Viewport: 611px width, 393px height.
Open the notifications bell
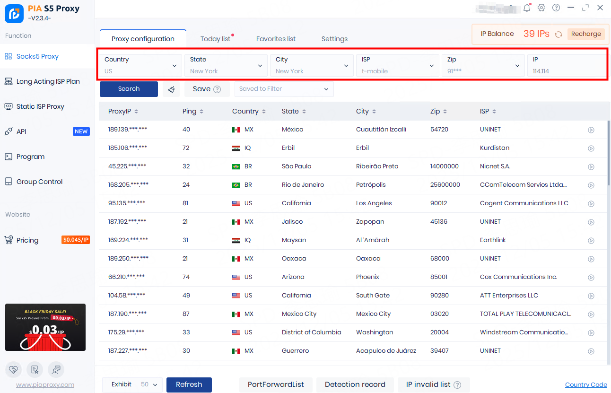[x=526, y=8]
